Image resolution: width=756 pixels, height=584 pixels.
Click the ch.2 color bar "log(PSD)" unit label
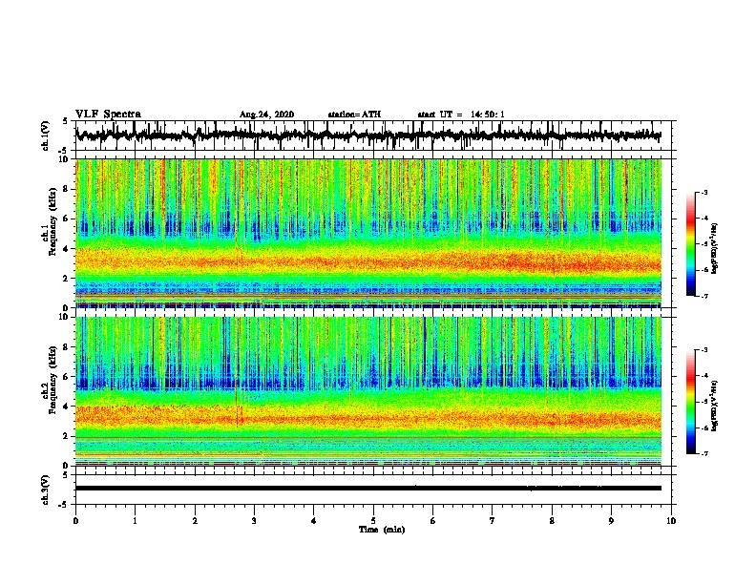tap(715, 407)
